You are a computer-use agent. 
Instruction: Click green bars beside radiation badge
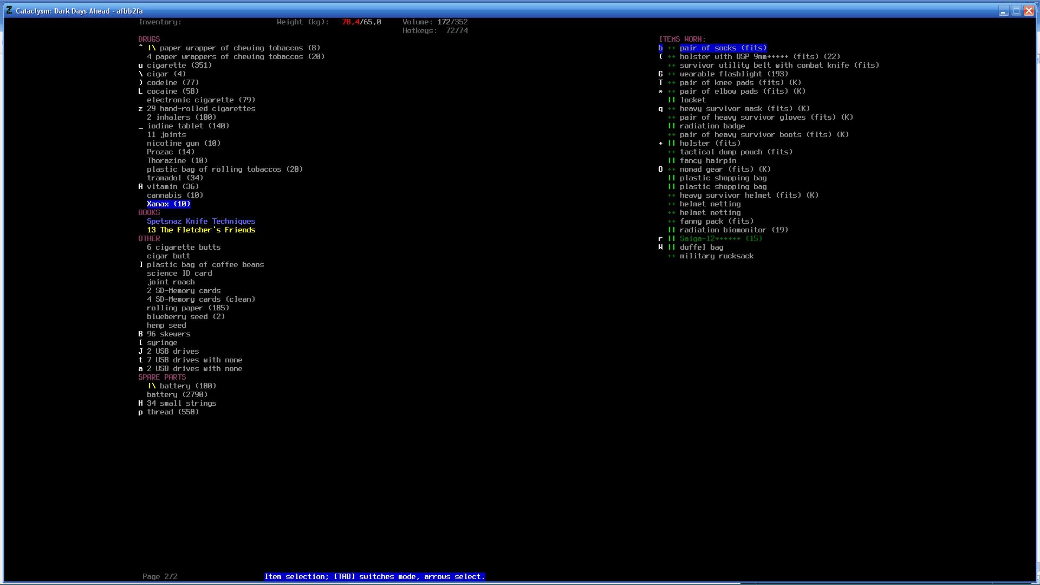tap(672, 126)
